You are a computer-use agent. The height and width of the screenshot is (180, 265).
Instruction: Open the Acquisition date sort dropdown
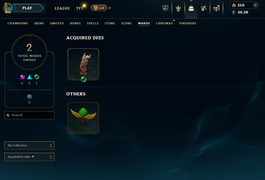click(x=29, y=157)
